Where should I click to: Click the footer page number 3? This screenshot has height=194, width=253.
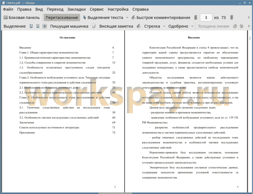pyautogui.click(x=115, y=187)
